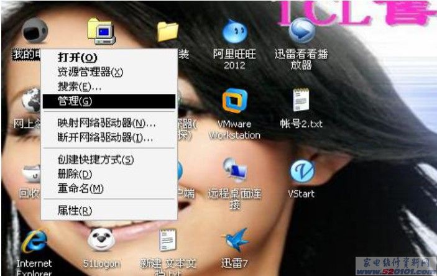437x276 pixels.
Task: Click the 新建 文本文档.txt file icon
Action: point(167,241)
